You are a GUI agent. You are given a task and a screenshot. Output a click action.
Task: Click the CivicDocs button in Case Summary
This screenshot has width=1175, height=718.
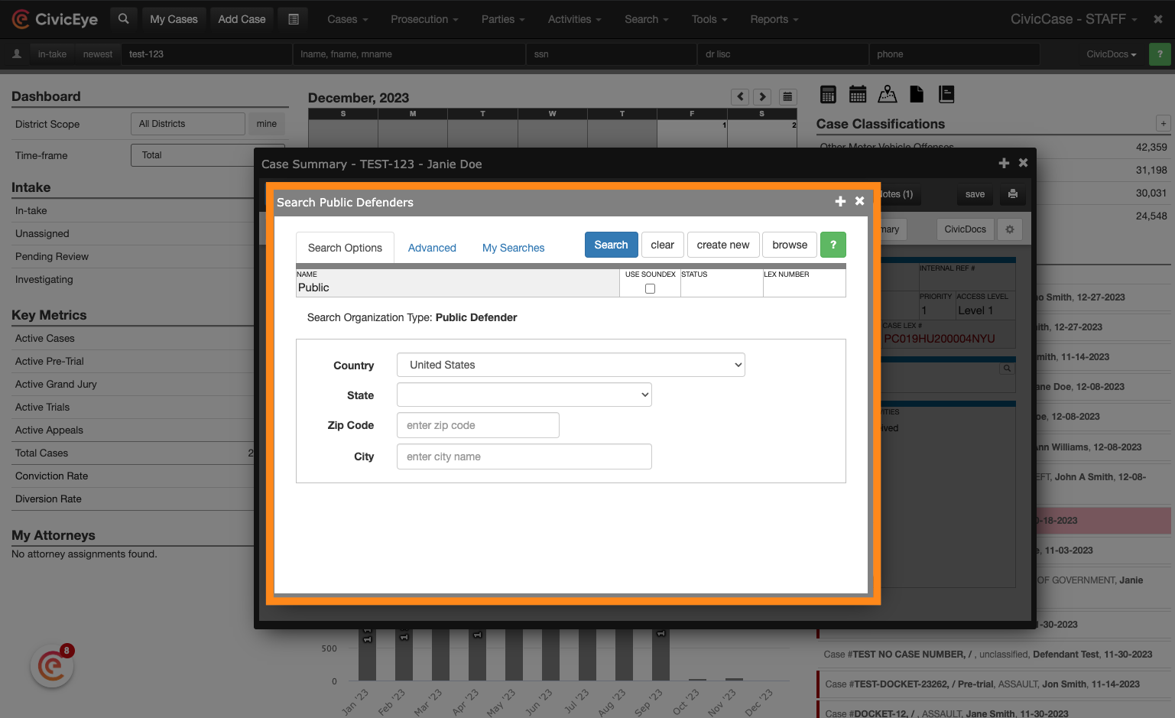point(965,229)
